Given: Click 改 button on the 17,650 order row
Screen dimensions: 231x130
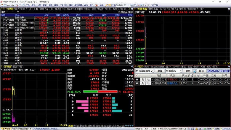Looking at the screenshot, I should [x=148, y=83].
